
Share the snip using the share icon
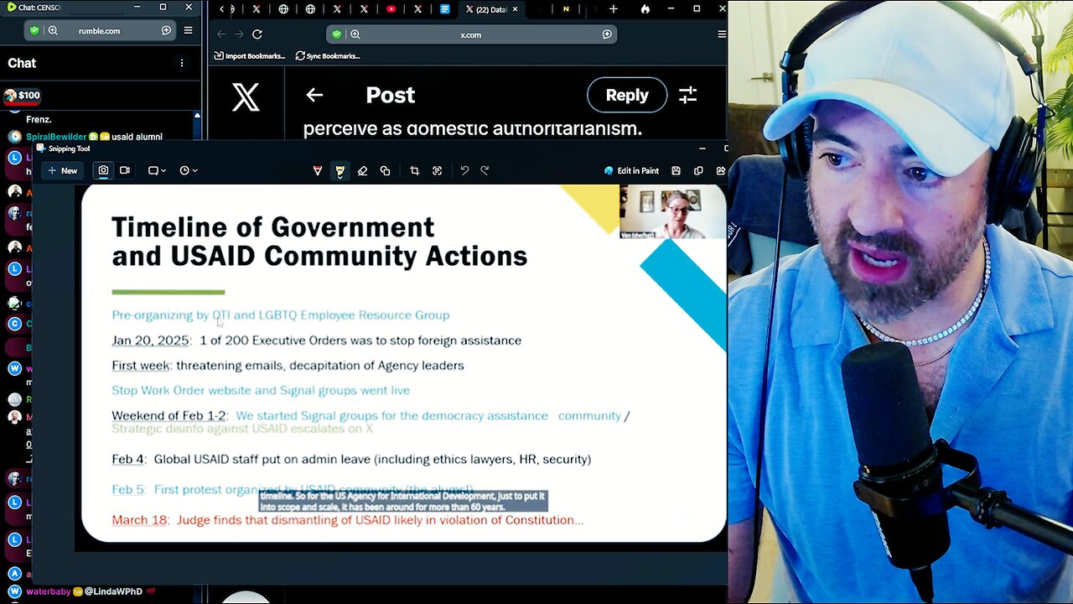click(x=720, y=170)
